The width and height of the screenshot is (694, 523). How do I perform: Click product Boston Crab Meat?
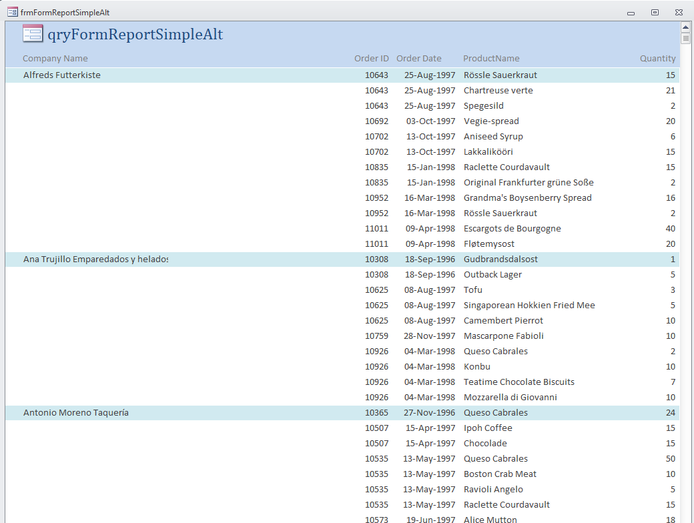(500, 474)
